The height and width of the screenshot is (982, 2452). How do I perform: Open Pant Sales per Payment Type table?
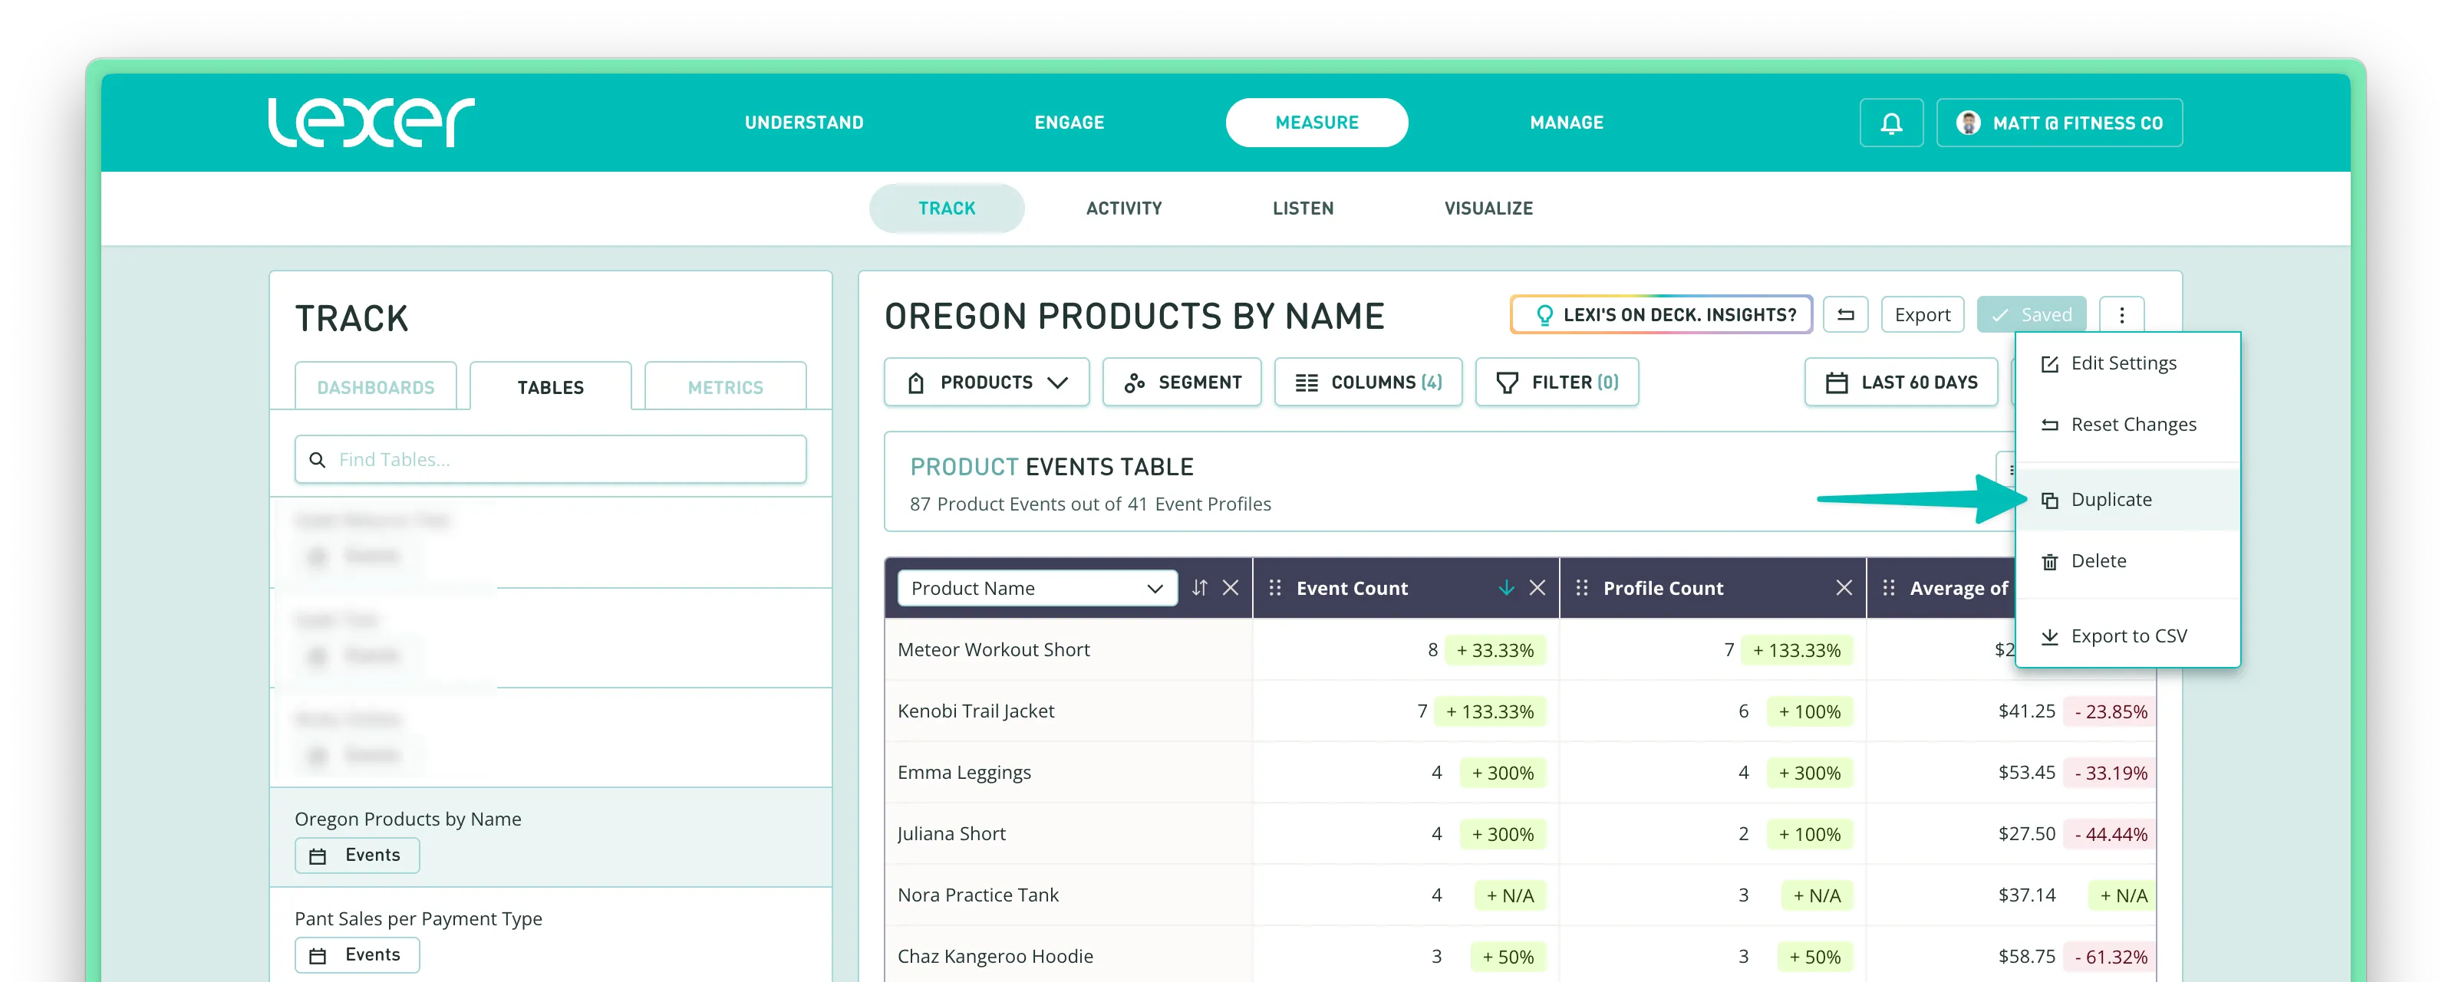418,918
